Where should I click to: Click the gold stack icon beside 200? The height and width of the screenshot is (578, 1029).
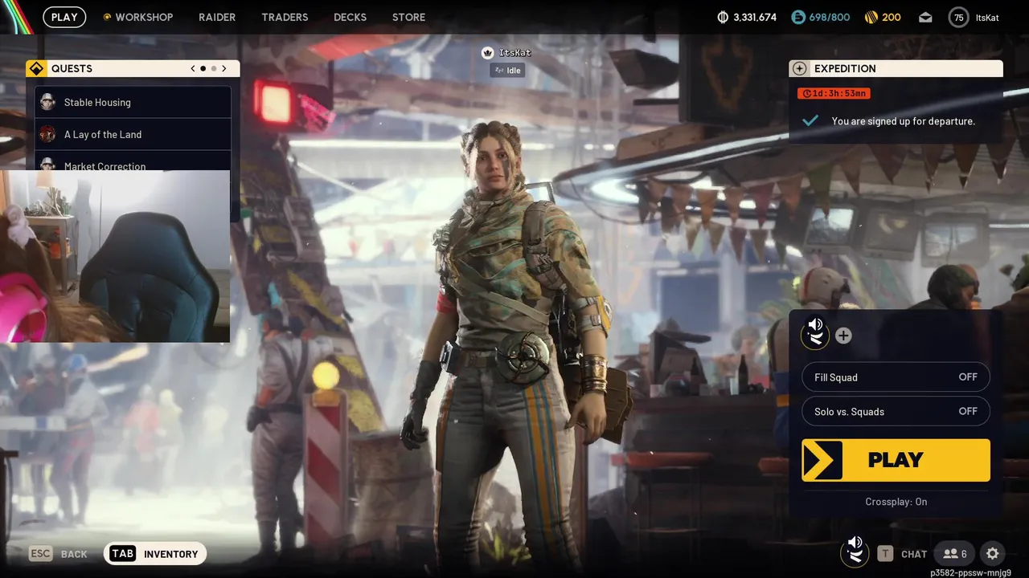[x=871, y=17]
